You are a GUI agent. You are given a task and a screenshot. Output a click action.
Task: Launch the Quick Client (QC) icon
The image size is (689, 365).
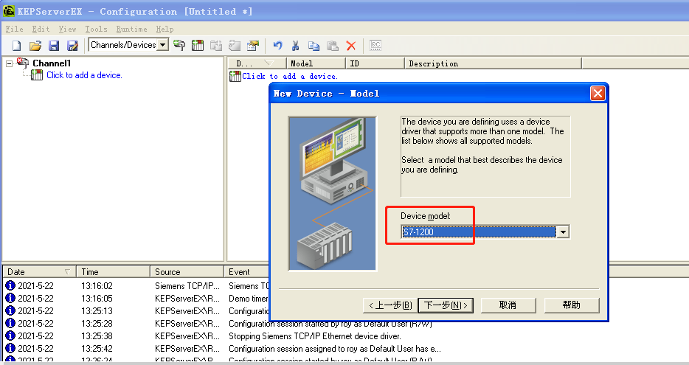coord(375,46)
